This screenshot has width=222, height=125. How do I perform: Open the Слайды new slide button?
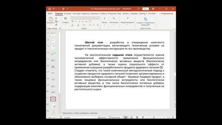click(65, 20)
